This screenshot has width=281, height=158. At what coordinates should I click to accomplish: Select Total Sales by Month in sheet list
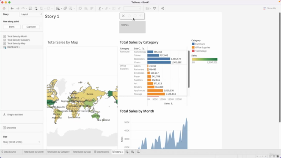point(17,36)
